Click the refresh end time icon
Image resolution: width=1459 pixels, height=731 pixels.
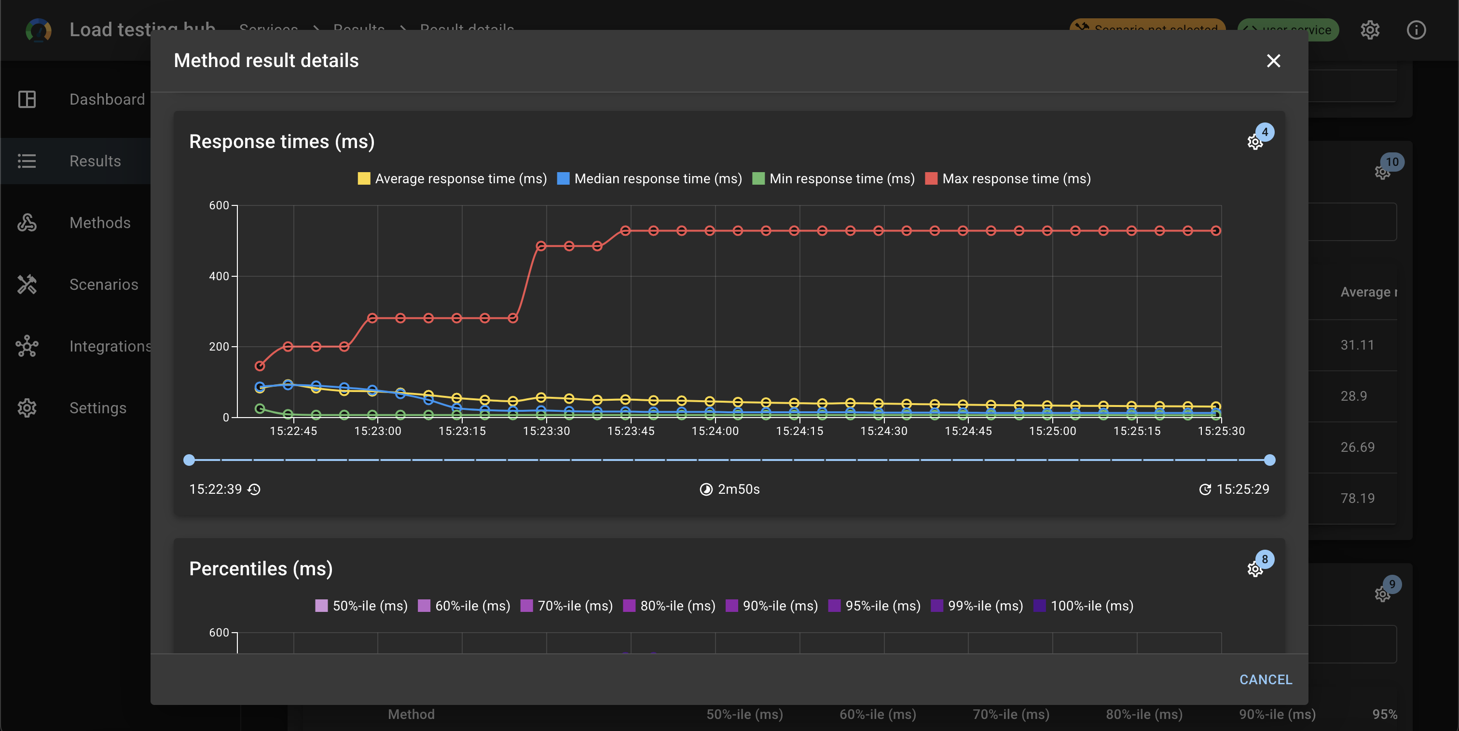(x=1205, y=489)
